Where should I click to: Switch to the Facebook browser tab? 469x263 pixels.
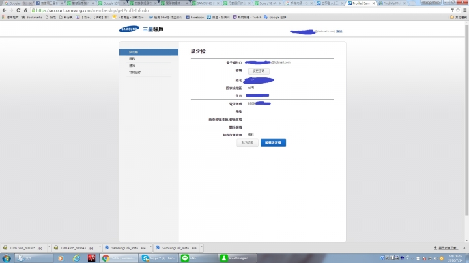pyautogui.click(x=50, y=3)
